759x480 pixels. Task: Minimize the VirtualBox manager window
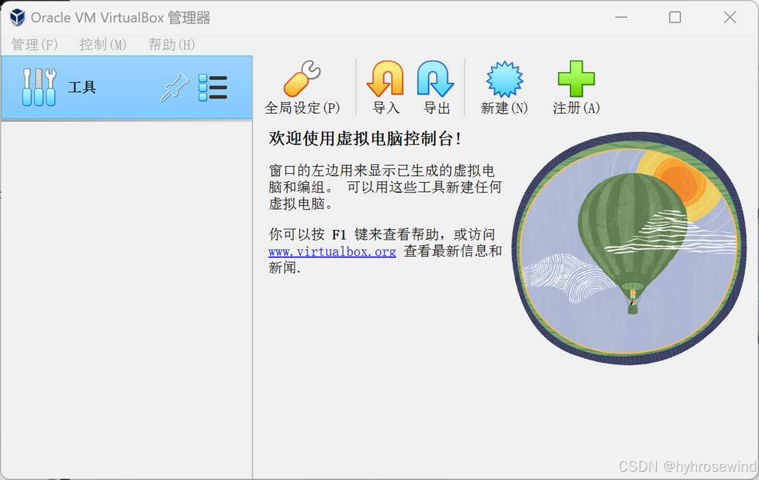point(621,17)
